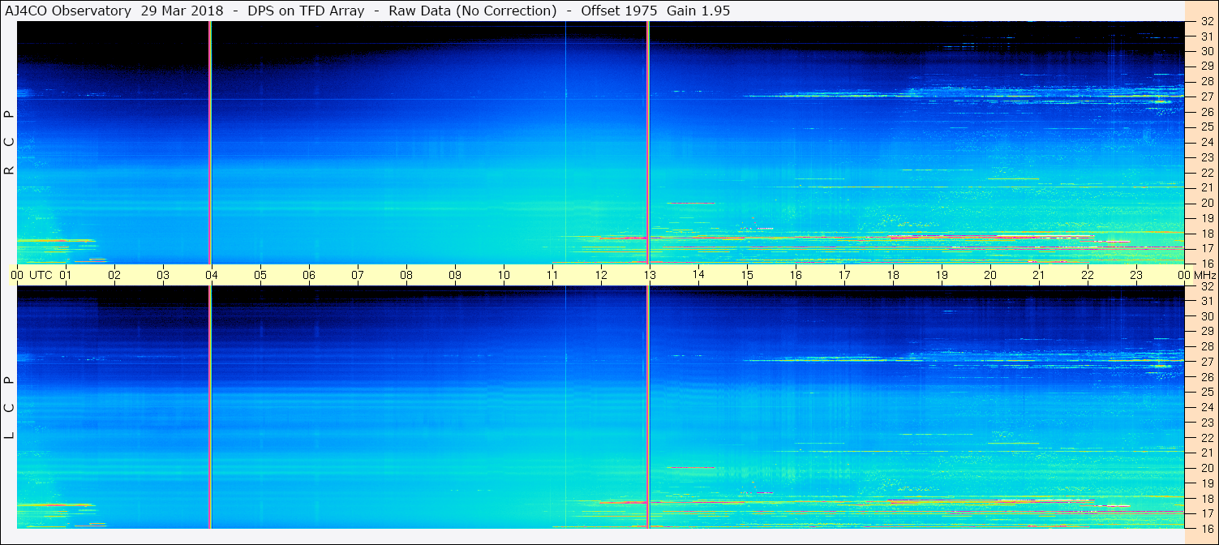
Task: Click hour label '08' on the UTC time axis
Action: click(x=406, y=275)
